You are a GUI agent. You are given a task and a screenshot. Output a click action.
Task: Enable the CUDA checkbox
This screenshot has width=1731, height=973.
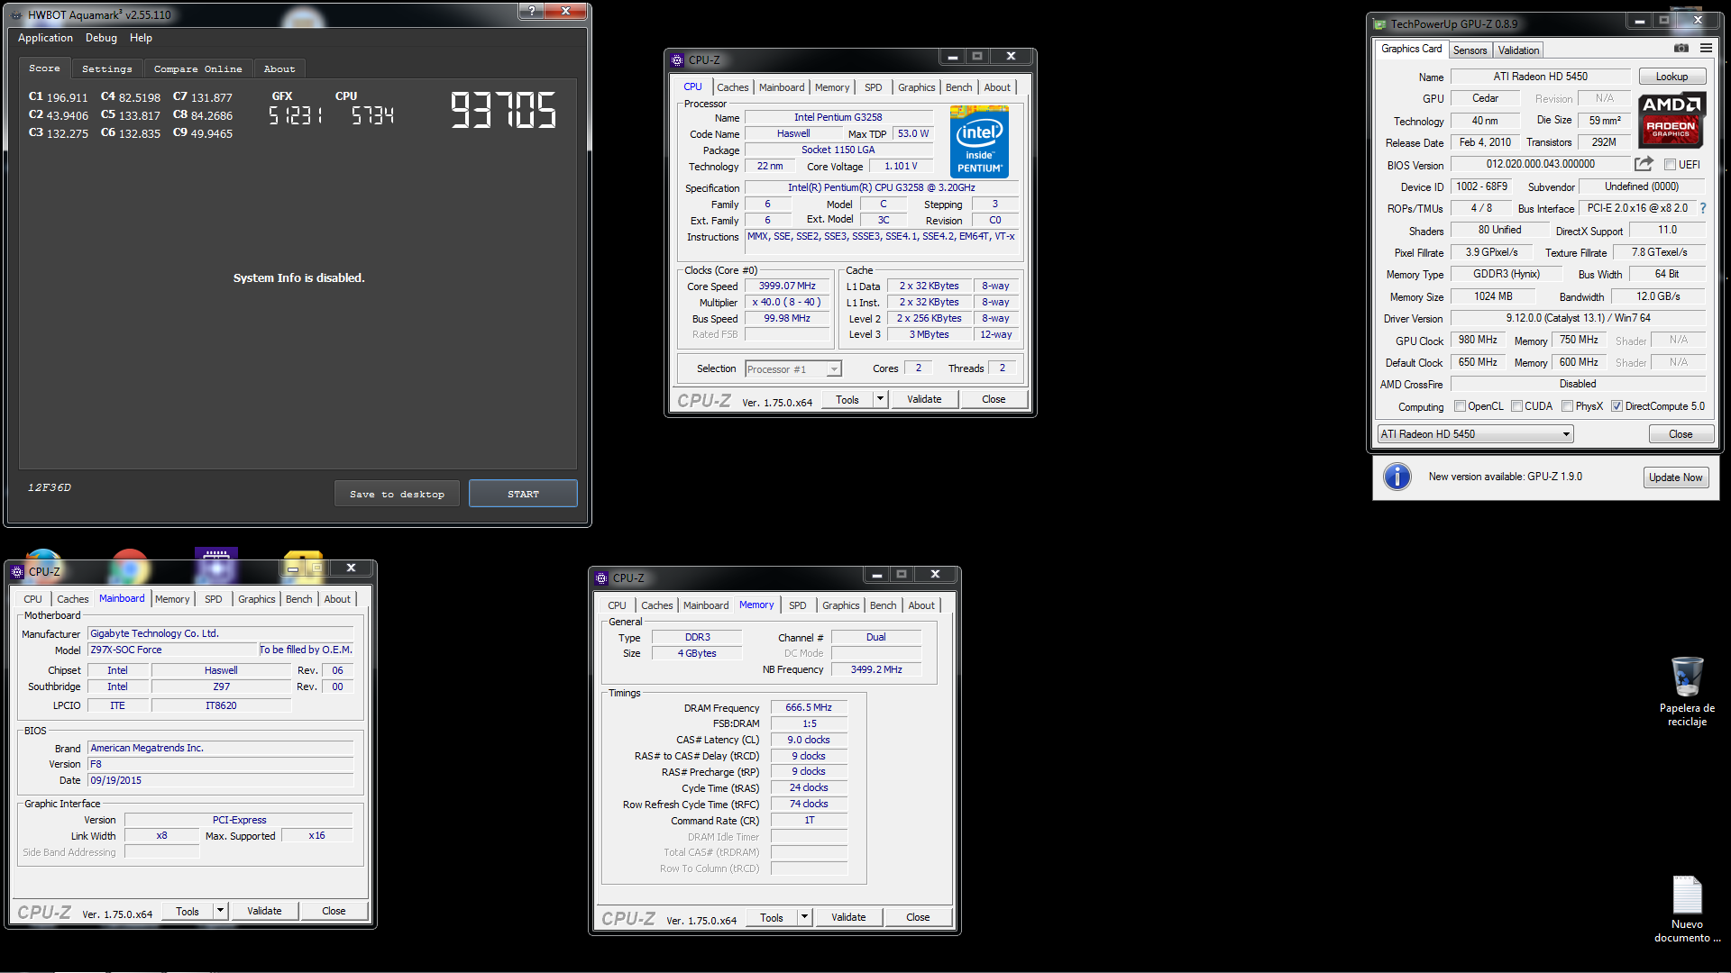[x=1516, y=406]
